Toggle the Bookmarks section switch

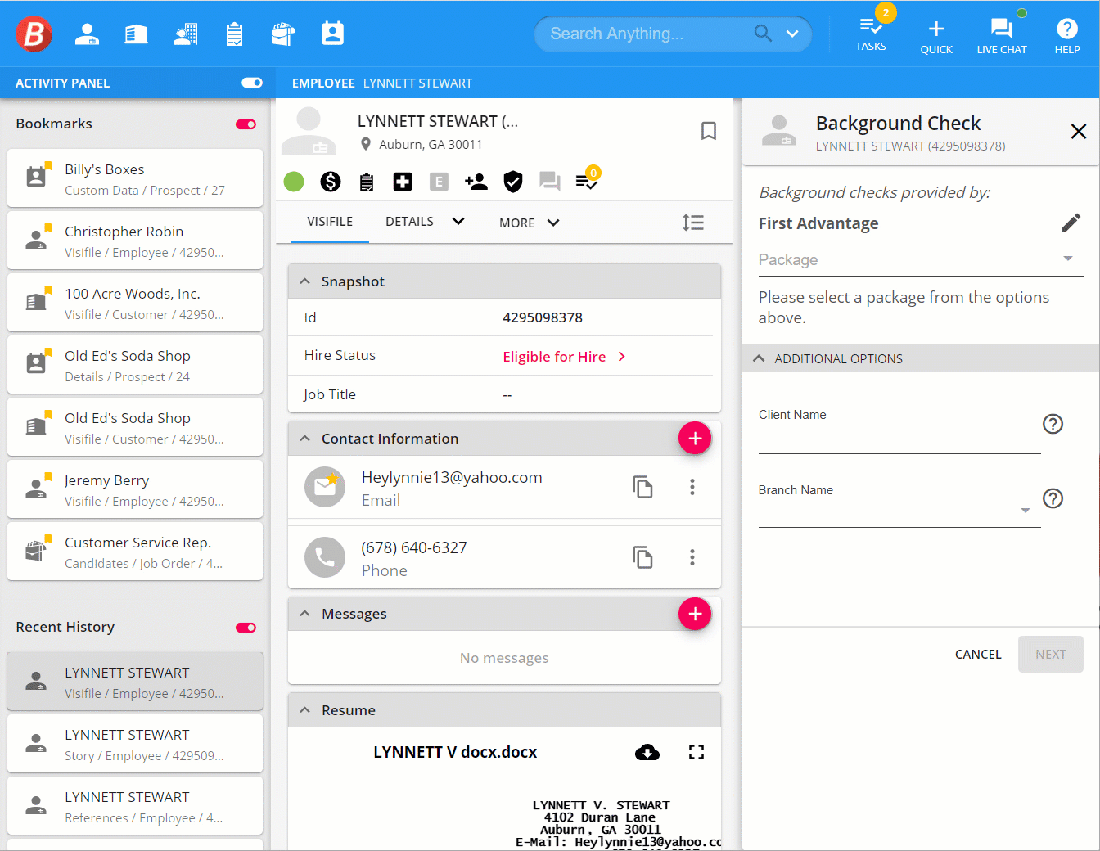click(246, 124)
